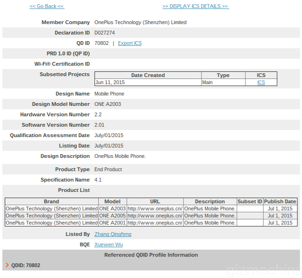Click the Specification Name value 4.1

point(98,180)
